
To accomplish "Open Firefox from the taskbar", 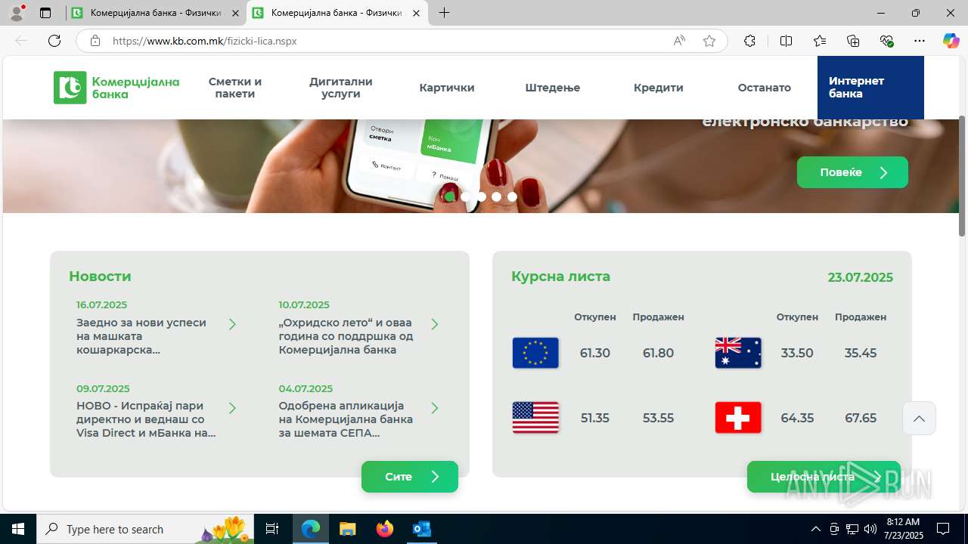I will pos(385,529).
